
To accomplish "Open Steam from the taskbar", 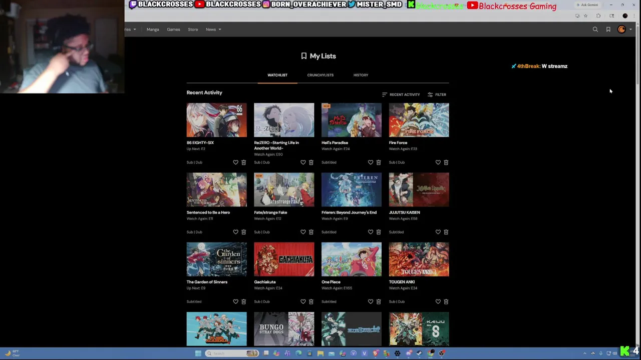I will click(x=419, y=353).
